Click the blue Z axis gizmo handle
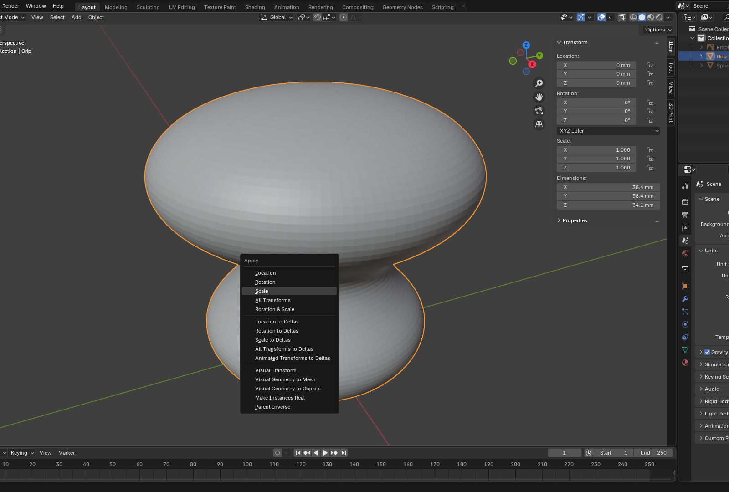Viewport: 729px width, 492px height. pyautogui.click(x=526, y=45)
